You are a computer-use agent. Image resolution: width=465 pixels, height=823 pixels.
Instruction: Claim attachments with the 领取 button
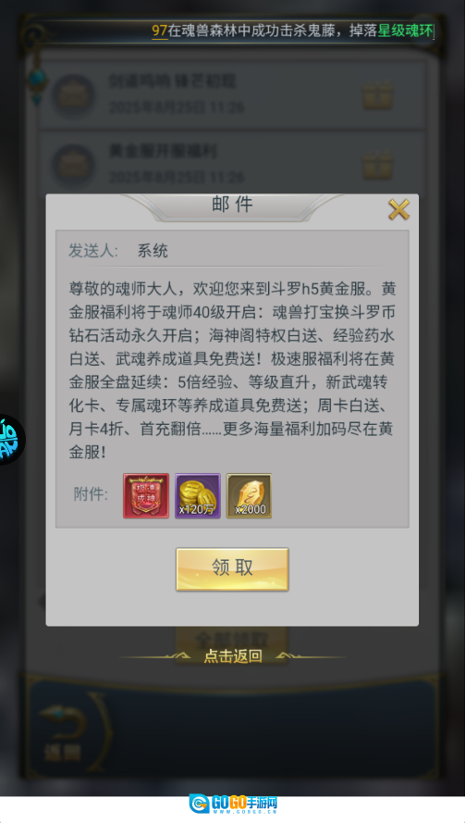[x=232, y=569]
